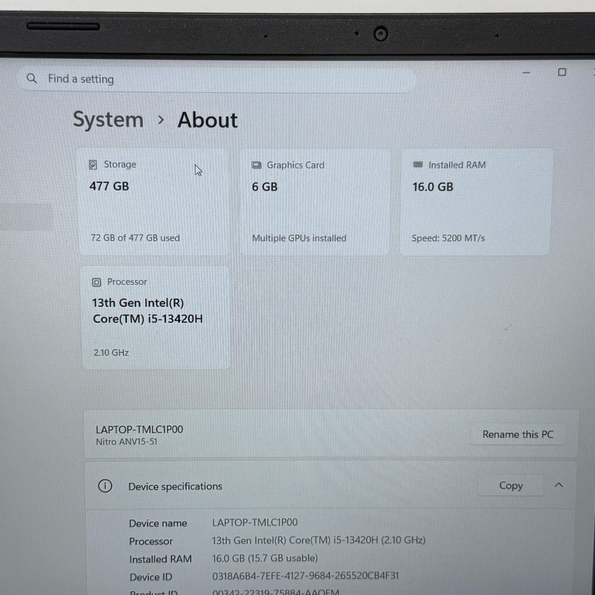Image resolution: width=595 pixels, height=595 pixels.
Task: Open the Storage card label
Action: (120, 164)
